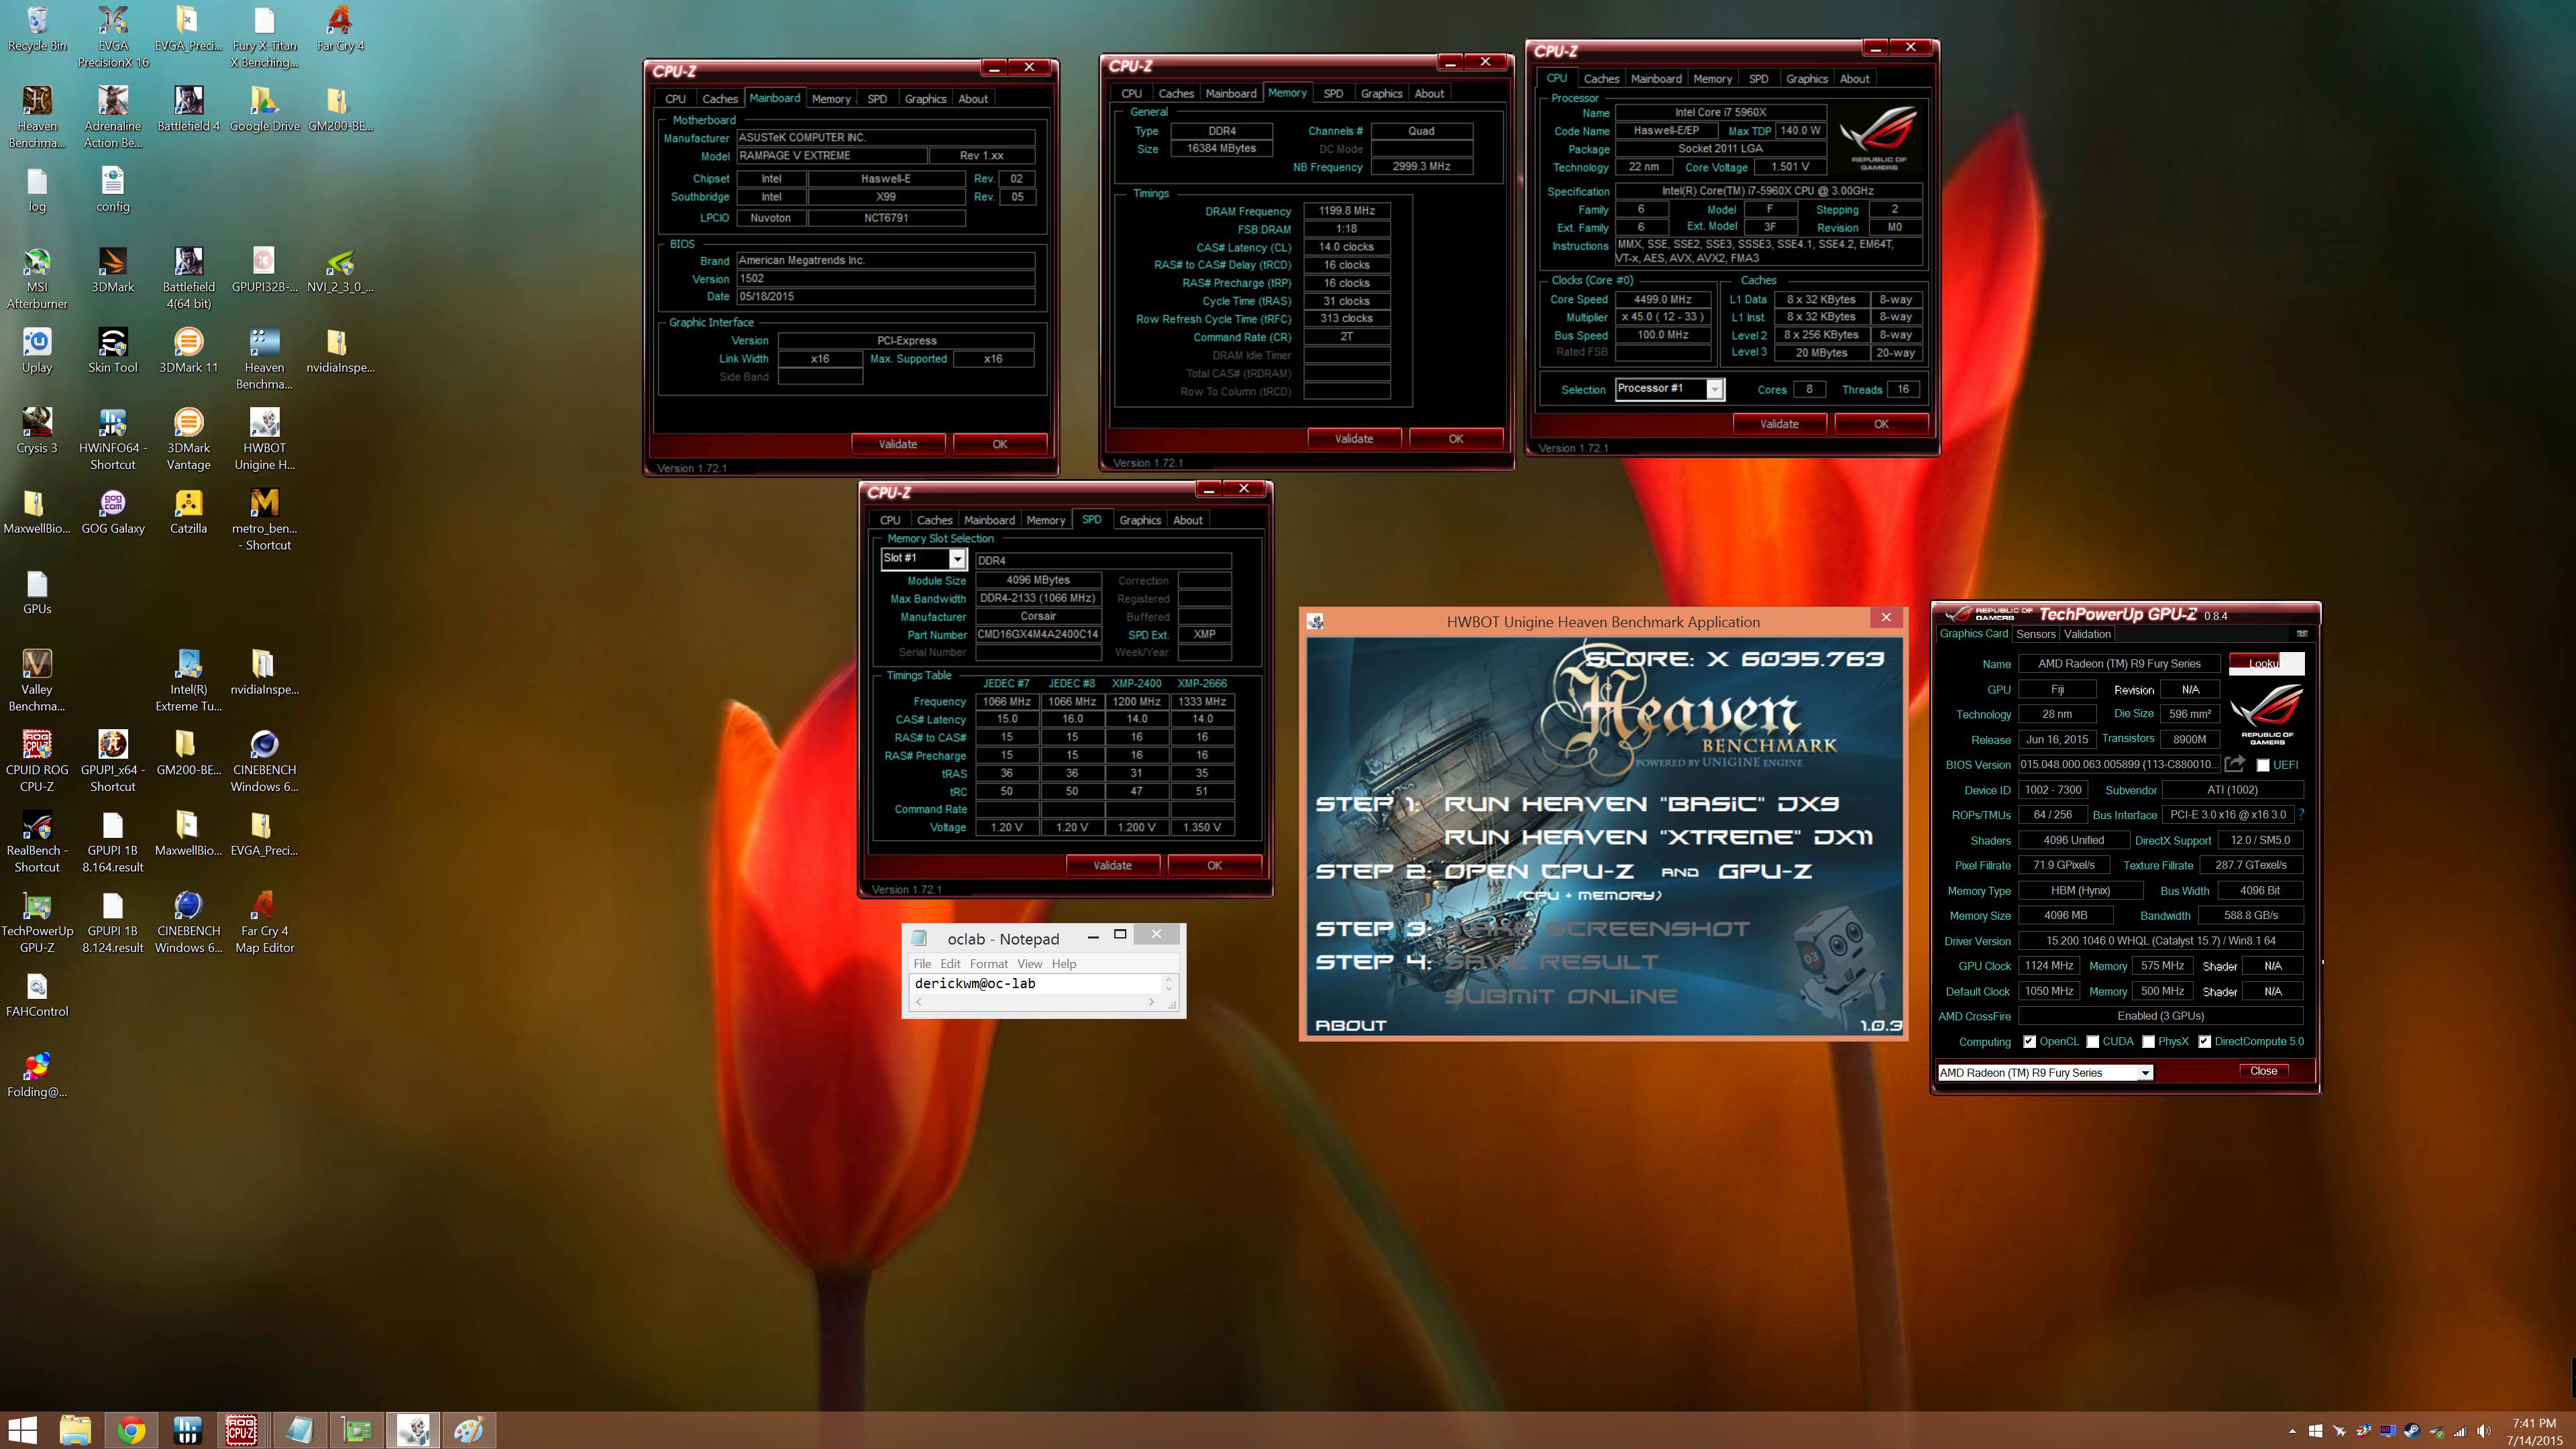Open the MSI Afterburner desktop icon
The height and width of the screenshot is (1449, 2576).
click(x=37, y=278)
